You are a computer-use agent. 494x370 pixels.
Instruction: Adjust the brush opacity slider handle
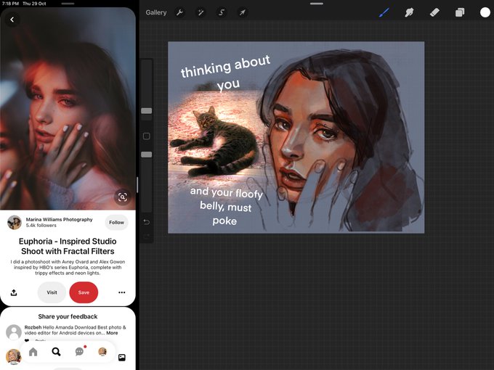[x=147, y=155]
